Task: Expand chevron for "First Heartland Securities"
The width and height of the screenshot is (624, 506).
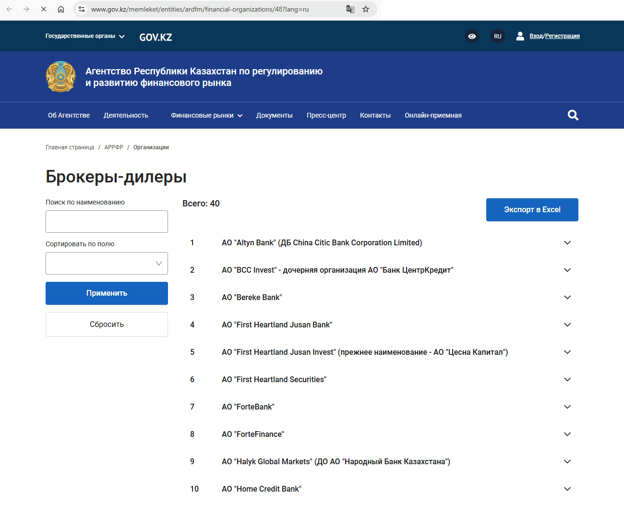Action: pos(567,379)
